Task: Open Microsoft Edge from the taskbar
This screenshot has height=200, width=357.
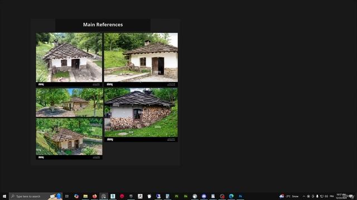Action: click(x=231, y=196)
